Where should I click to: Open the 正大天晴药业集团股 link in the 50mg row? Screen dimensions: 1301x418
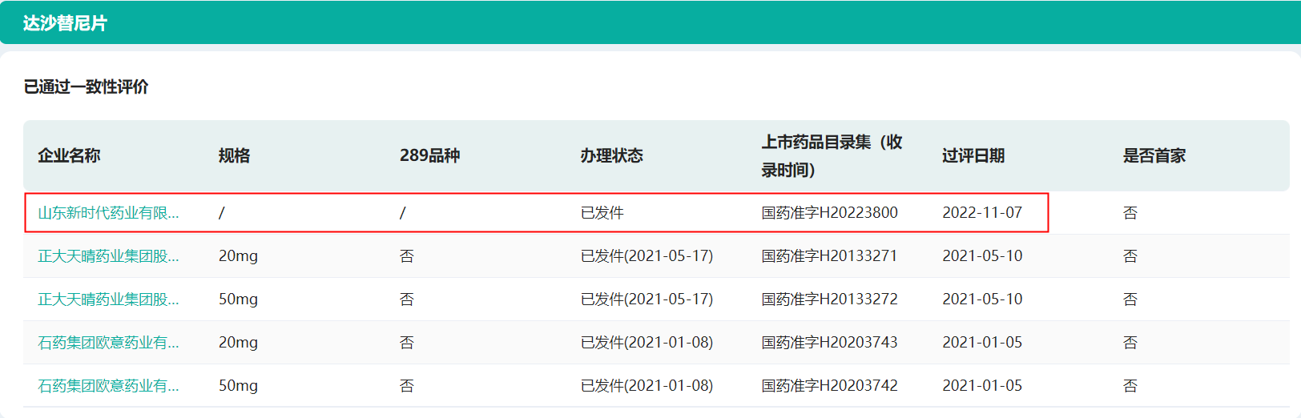(108, 299)
